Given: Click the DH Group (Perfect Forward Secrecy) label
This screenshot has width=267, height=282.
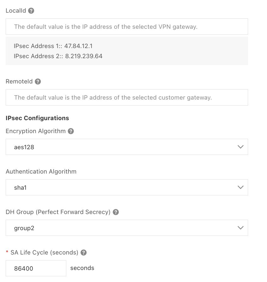Looking at the screenshot, I should pyautogui.click(x=58, y=212).
